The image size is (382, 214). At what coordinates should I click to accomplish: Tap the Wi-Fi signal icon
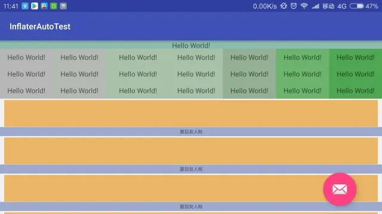(x=304, y=6)
